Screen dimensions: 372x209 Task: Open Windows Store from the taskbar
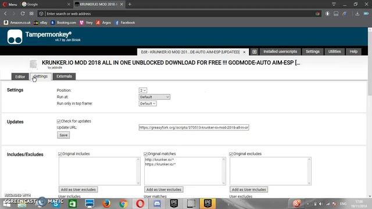click(72, 204)
